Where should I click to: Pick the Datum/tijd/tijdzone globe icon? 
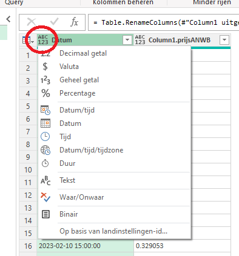click(x=45, y=150)
